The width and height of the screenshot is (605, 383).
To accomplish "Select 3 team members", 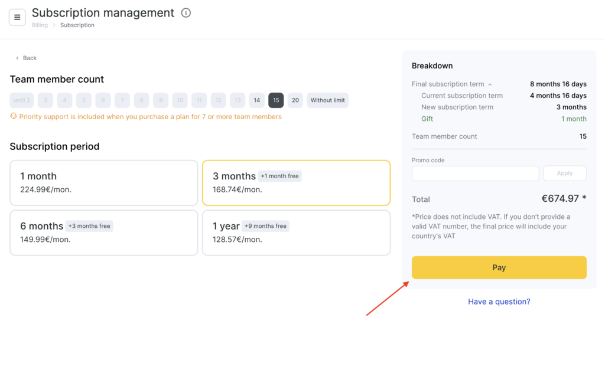I will pos(45,100).
